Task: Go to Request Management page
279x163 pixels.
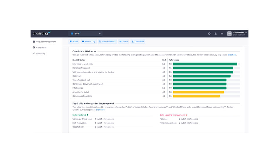Action: [x=46, y=42]
